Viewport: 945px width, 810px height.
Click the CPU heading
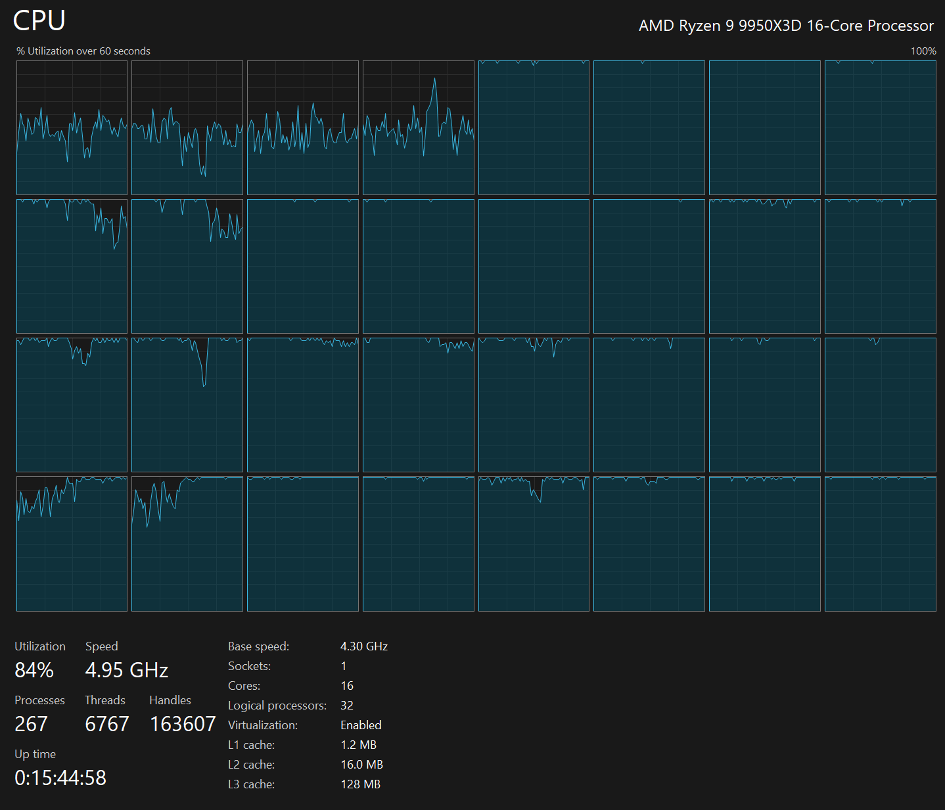click(x=39, y=20)
